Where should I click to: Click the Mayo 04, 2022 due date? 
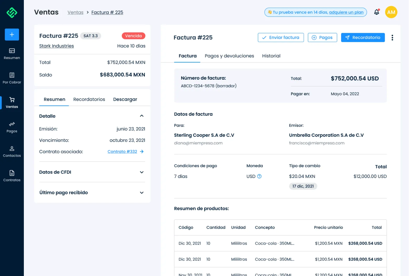[x=345, y=94]
